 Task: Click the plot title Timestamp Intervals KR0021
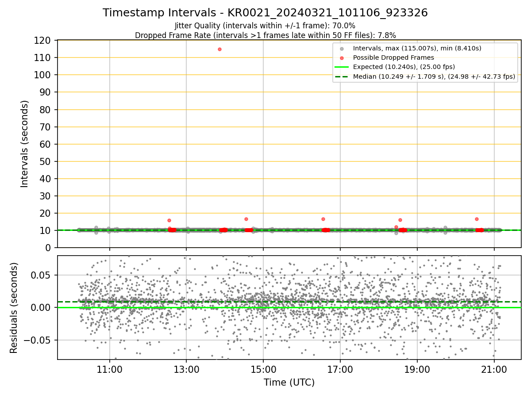click(x=265, y=13)
